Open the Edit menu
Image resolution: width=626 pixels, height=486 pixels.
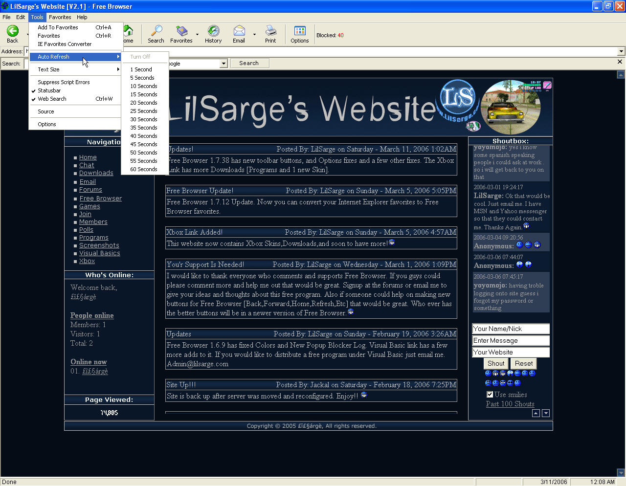tap(21, 17)
